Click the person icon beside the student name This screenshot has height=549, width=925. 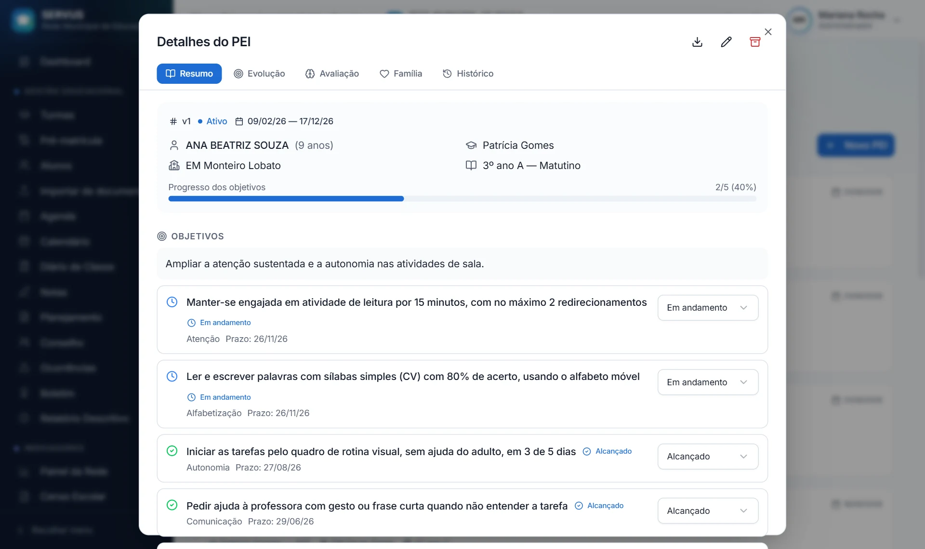coord(174,145)
